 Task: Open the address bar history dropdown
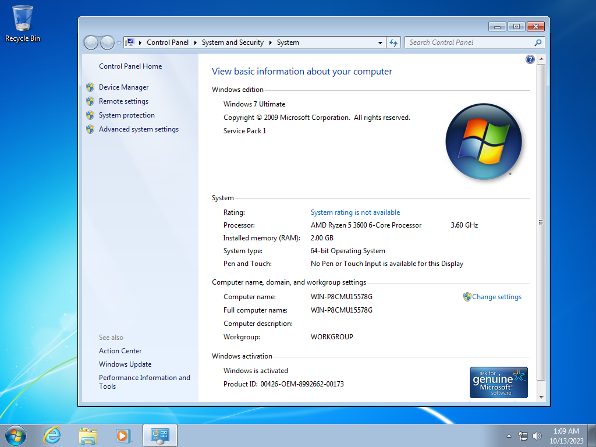coord(380,43)
